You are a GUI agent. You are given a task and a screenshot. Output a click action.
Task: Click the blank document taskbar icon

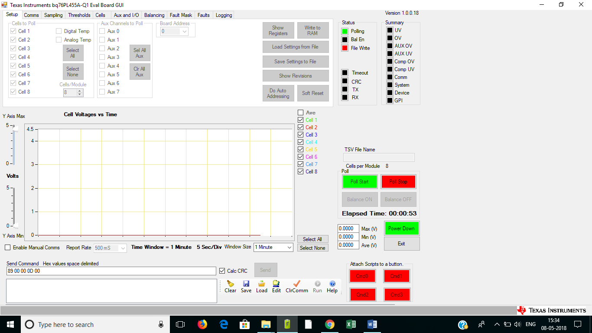309,324
